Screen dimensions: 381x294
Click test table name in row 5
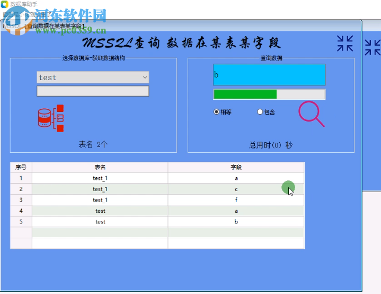click(100, 222)
